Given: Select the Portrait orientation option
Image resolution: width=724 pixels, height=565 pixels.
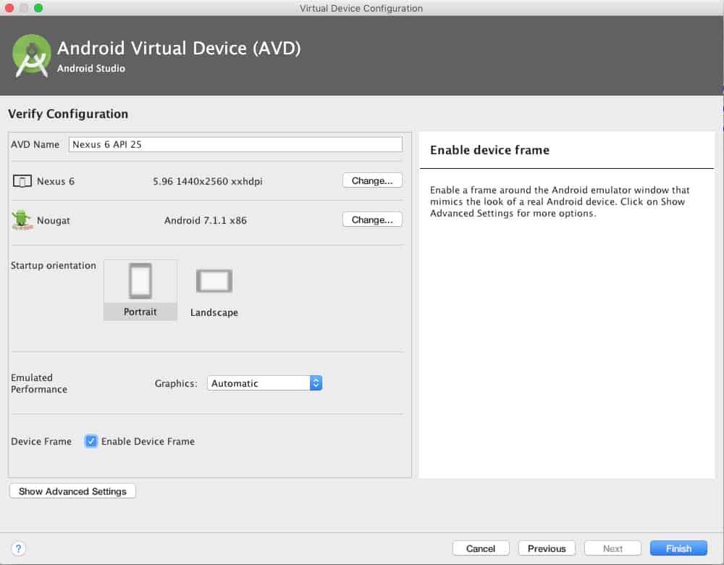Looking at the screenshot, I should pos(140,290).
